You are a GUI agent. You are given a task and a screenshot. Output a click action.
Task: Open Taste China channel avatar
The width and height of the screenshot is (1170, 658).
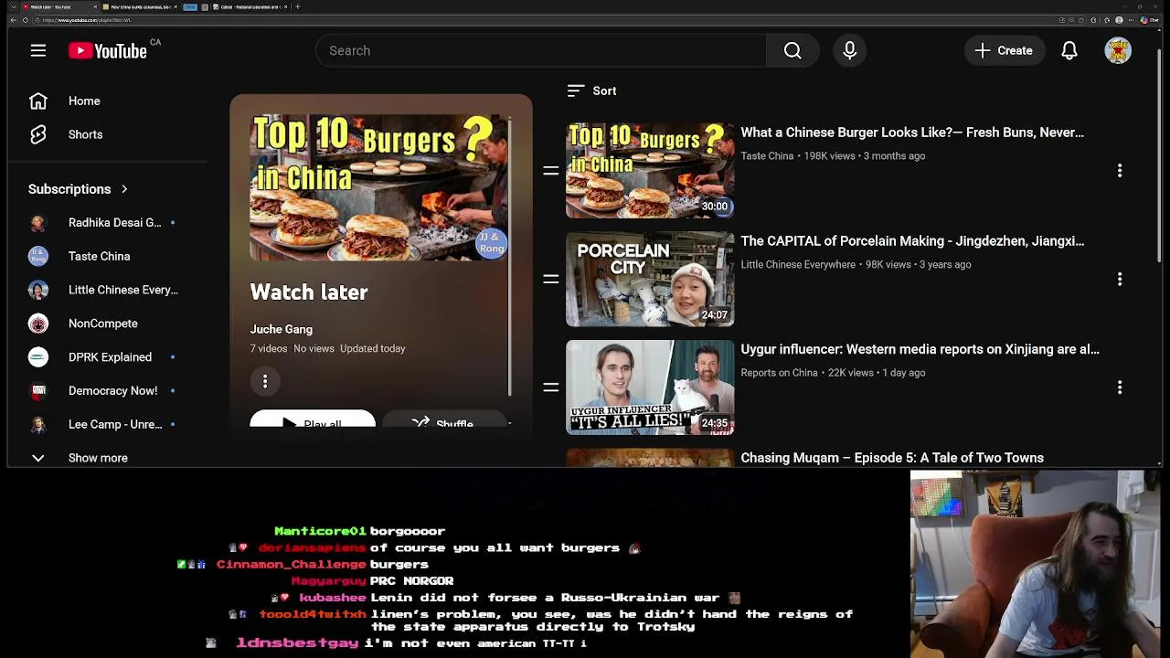point(37,256)
